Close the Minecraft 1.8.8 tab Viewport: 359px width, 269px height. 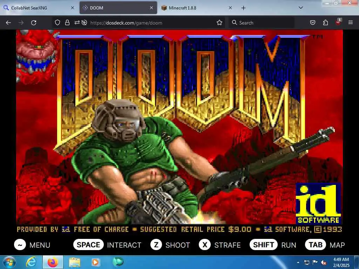coord(230,8)
